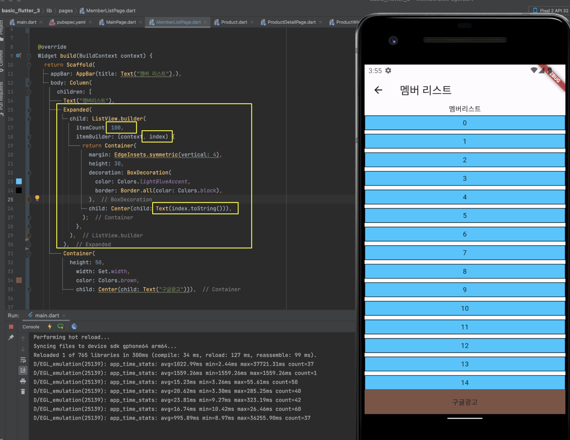Click the print console icon
The width and height of the screenshot is (570, 440).
click(x=23, y=381)
